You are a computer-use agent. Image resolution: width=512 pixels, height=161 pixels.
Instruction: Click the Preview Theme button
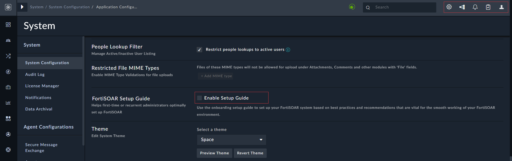click(x=214, y=153)
